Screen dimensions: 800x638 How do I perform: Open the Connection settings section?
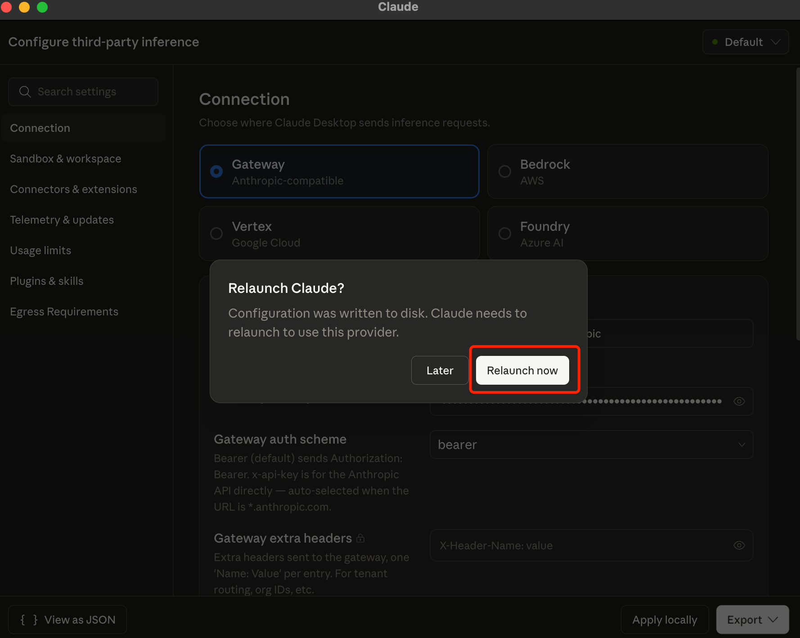click(x=83, y=128)
